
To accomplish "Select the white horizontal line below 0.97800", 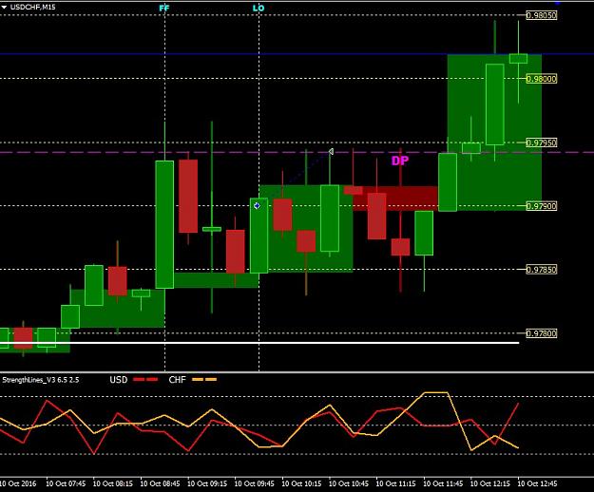I will click(x=259, y=343).
